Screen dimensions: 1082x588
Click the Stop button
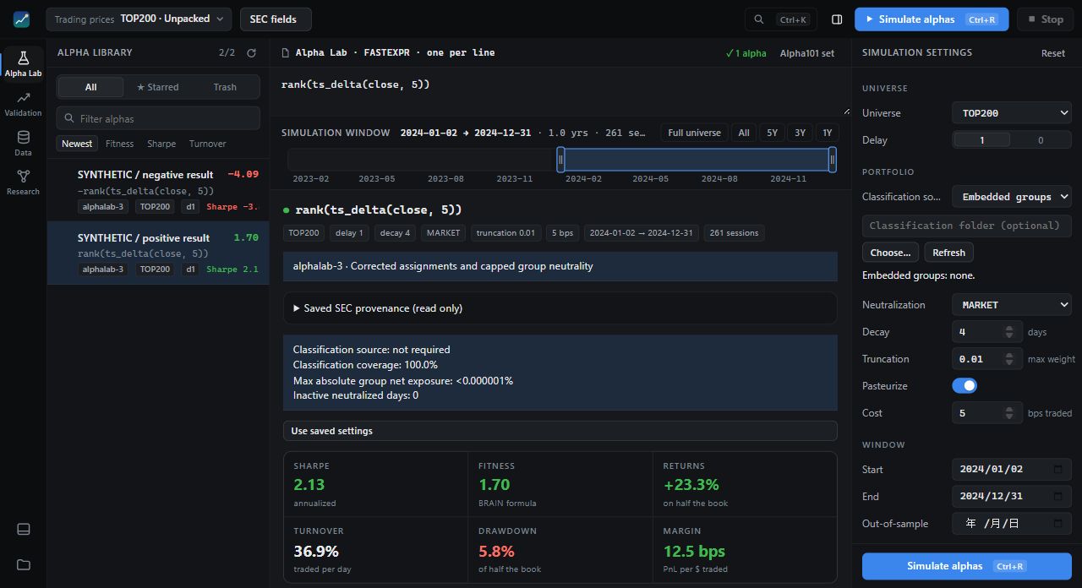tap(1045, 19)
